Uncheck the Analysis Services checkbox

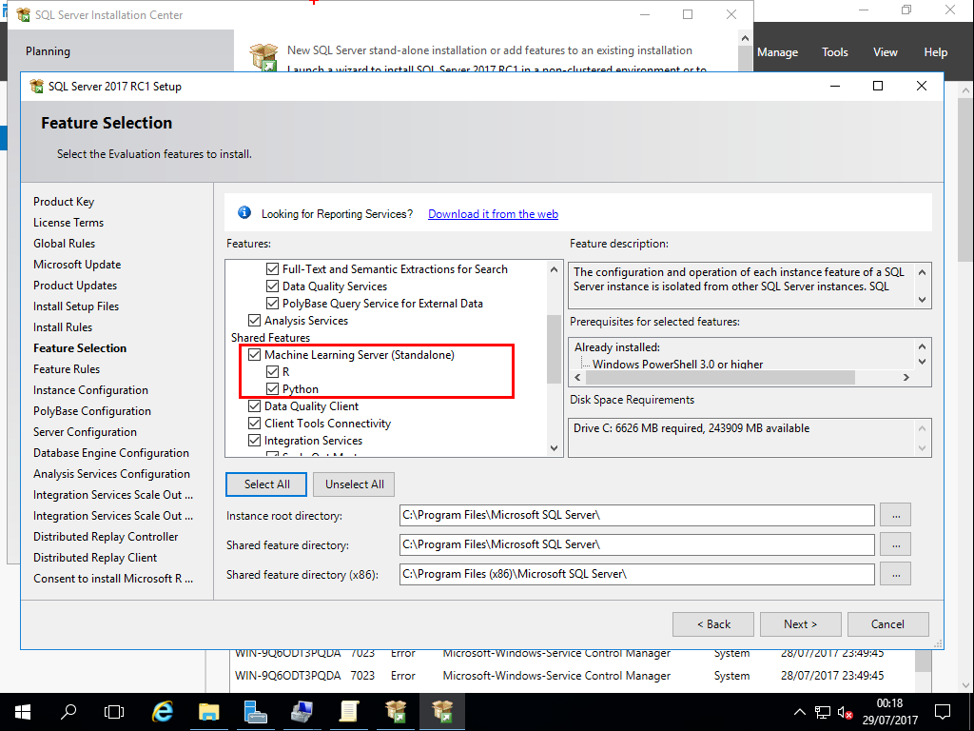click(254, 321)
